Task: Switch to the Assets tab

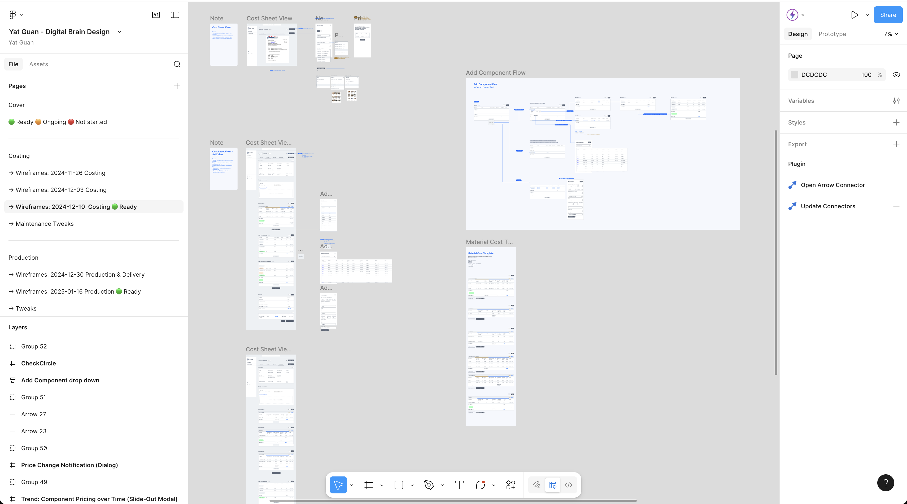Action: coord(38,64)
